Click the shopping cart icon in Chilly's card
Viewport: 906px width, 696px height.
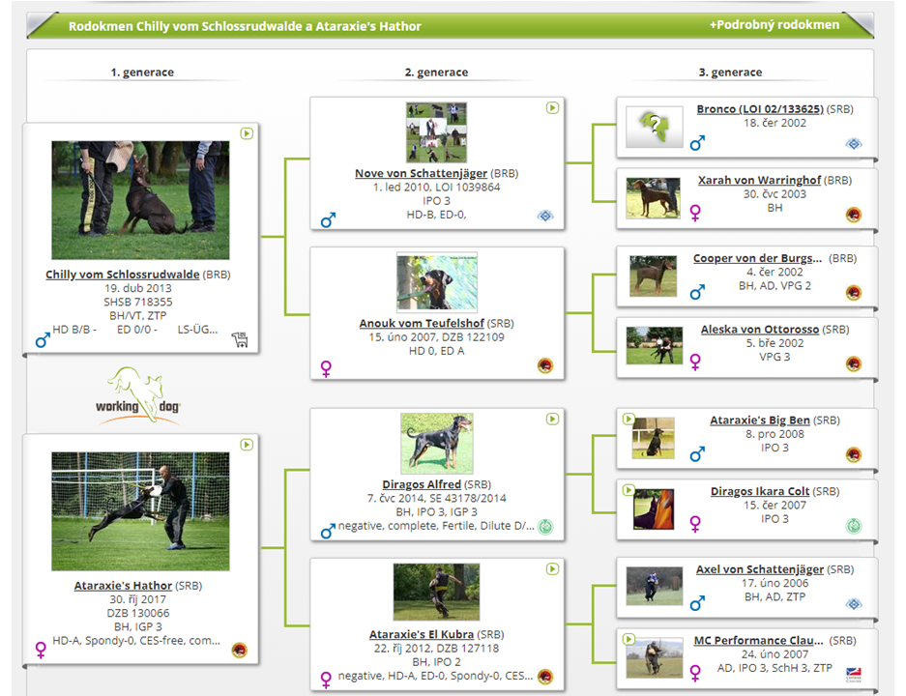point(240,339)
